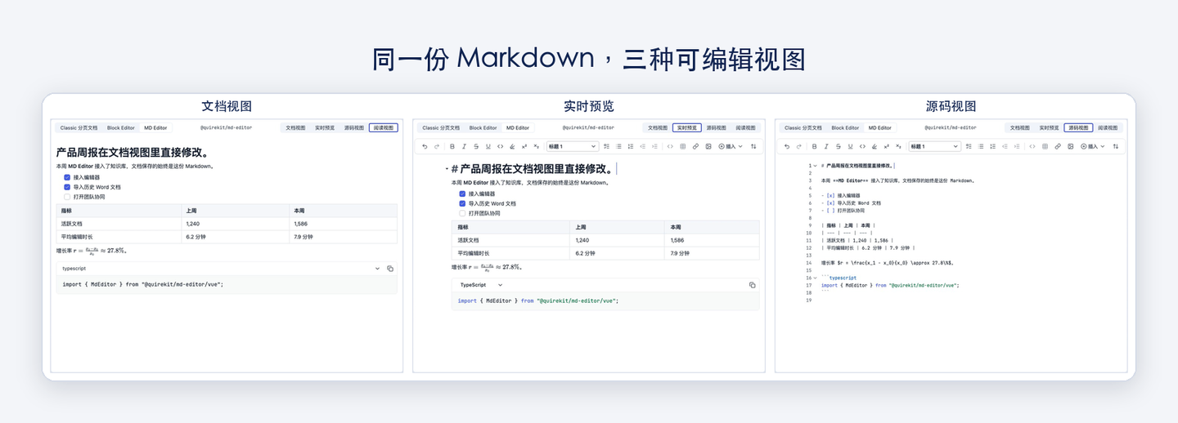Click Redo in the 实时预览 panel toolbar
The width and height of the screenshot is (1178, 423).
click(437, 146)
